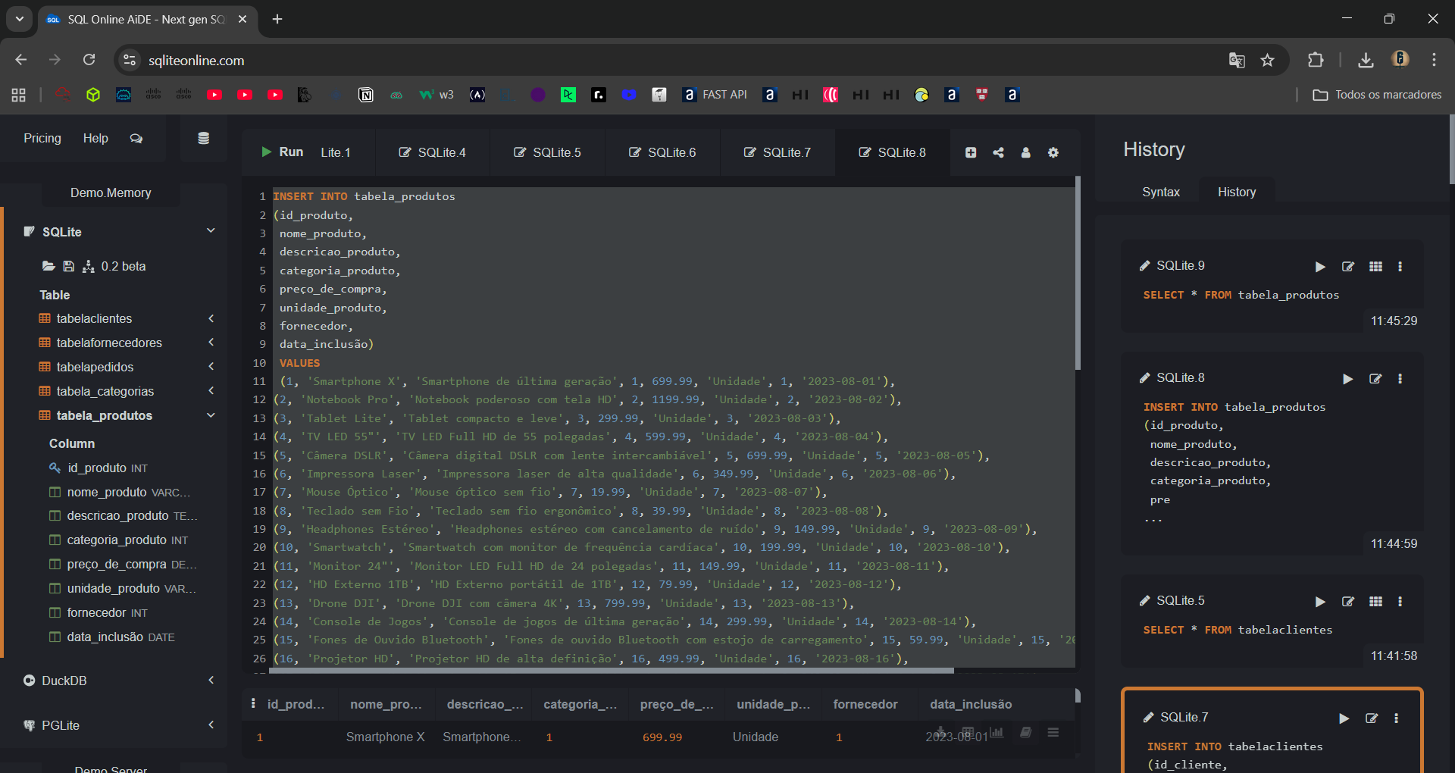The width and height of the screenshot is (1455, 773).
Task: Run the SQLite.9 history query
Action: tap(1320, 267)
